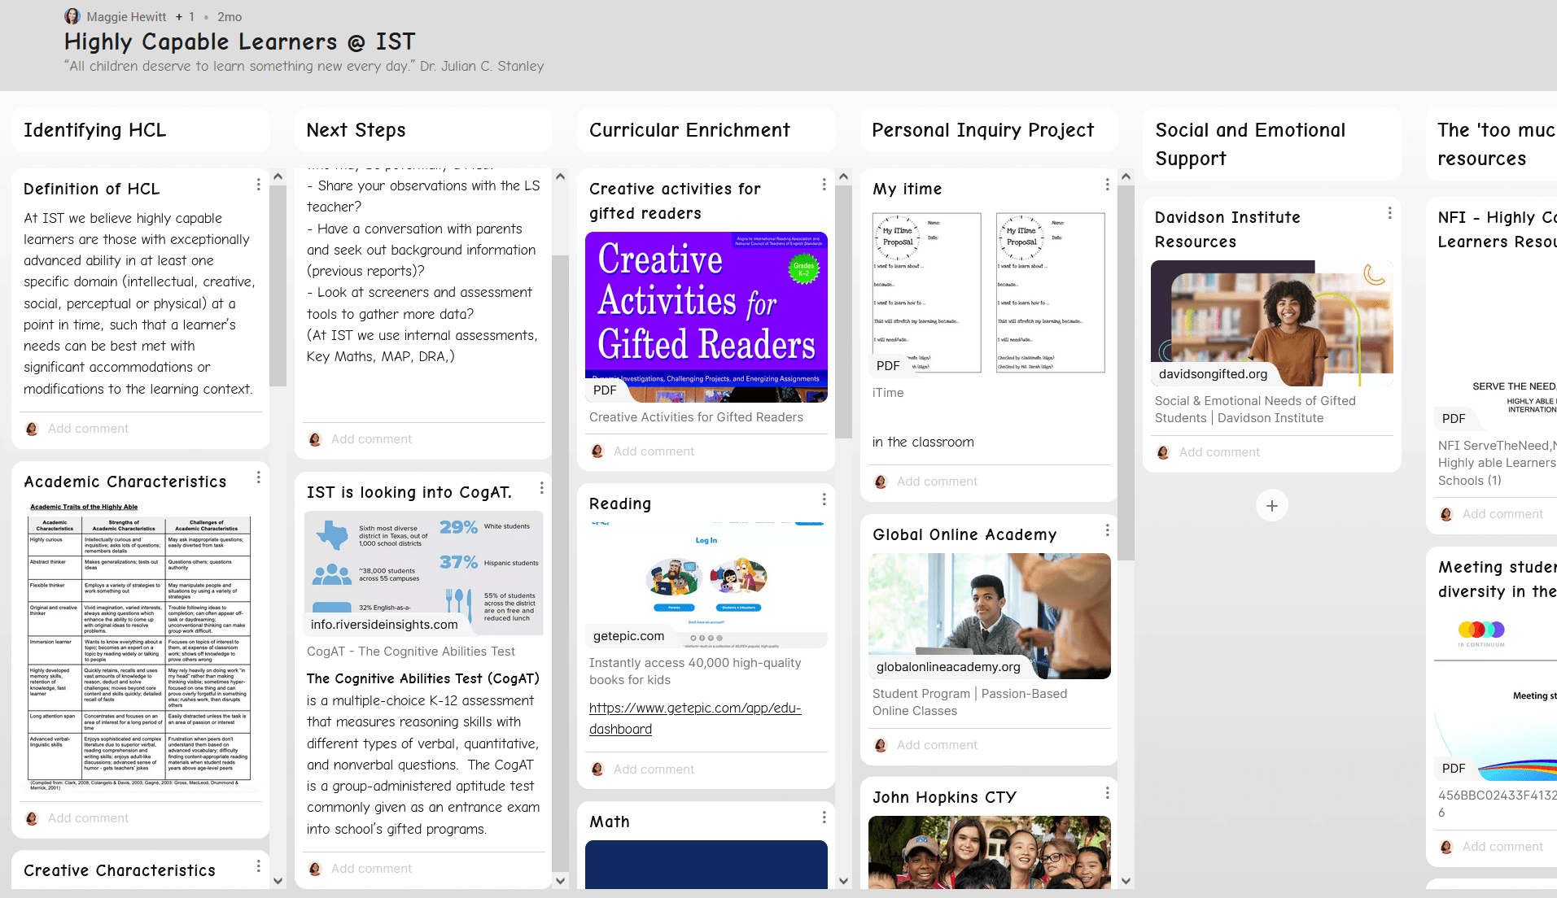Viewport: 1557px width, 898px height.
Task: Open John Hopkins CTY students image
Action: point(990,852)
